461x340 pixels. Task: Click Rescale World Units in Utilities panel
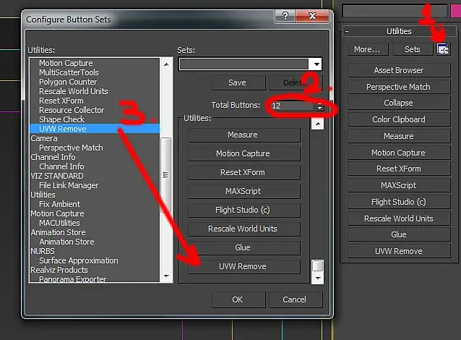click(399, 218)
